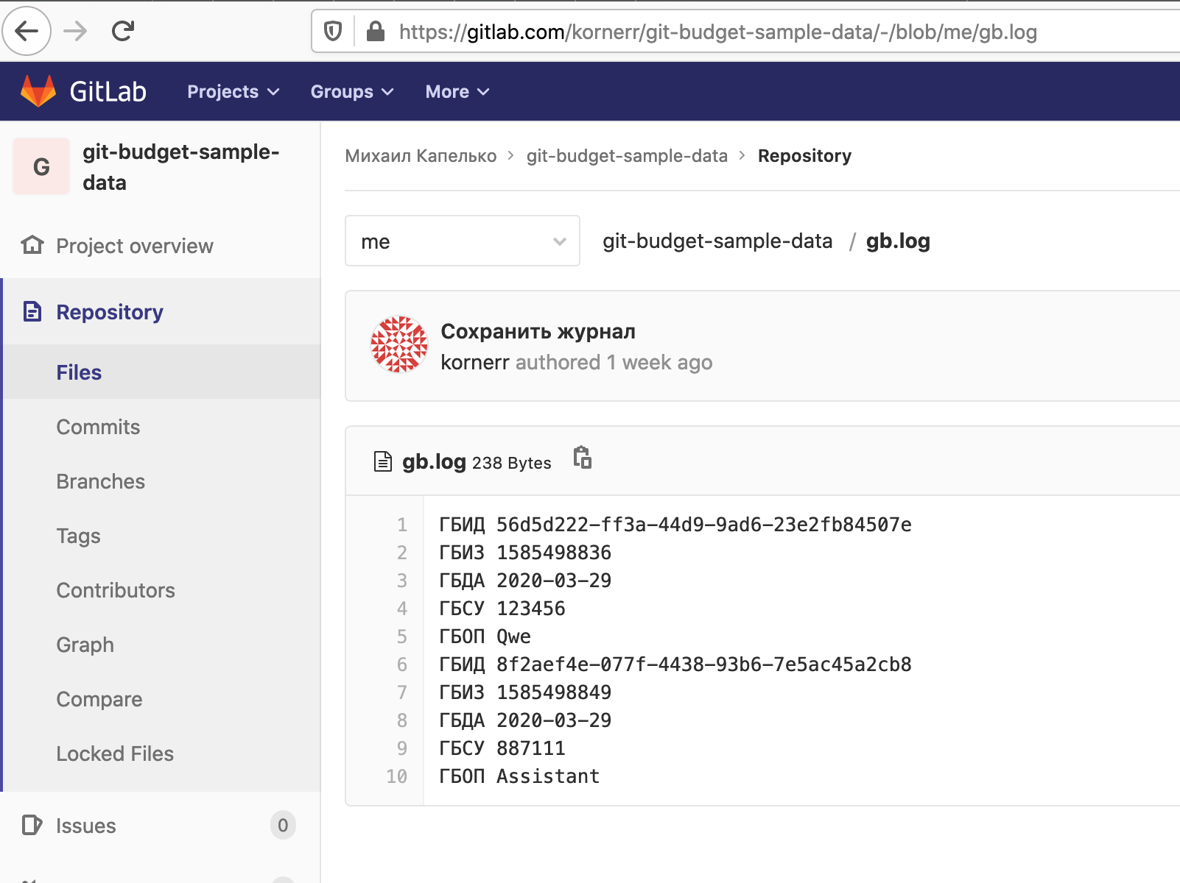The height and width of the screenshot is (883, 1180).
Task: Expand the Projects menu
Action: click(x=232, y=91)
